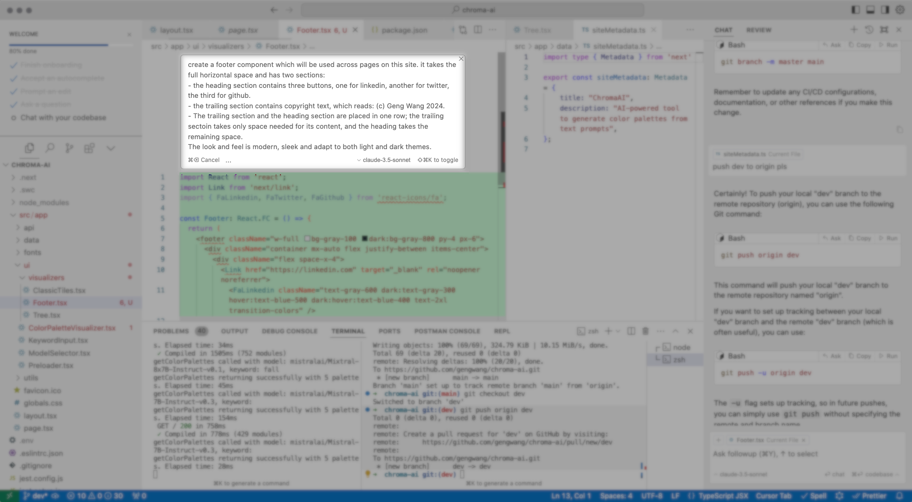Open the Explorer view icon in sidebar
This screenshot has width=912, height=502.
click(29, 148)
